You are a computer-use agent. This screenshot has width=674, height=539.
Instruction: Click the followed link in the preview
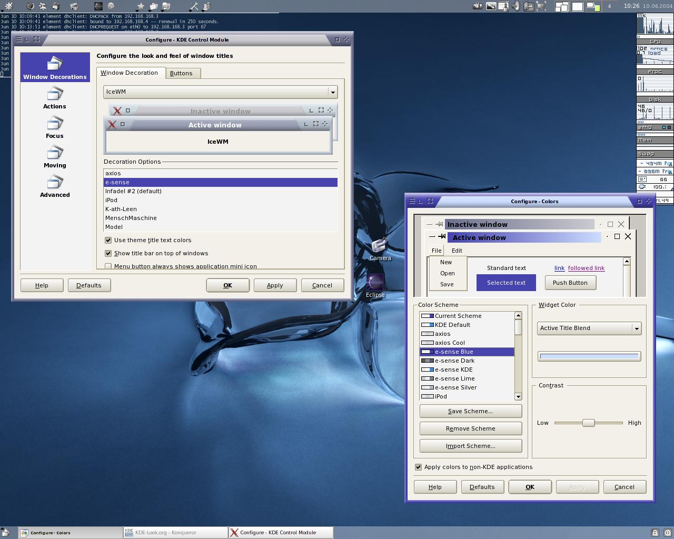coord(586,268)
